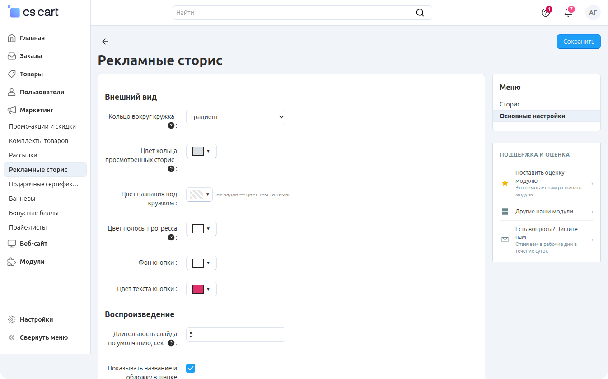Click the star icon by Поставить оценку модулю
Image resolution: width=608 pixels, height=379 pixels.
pos(505,183)
